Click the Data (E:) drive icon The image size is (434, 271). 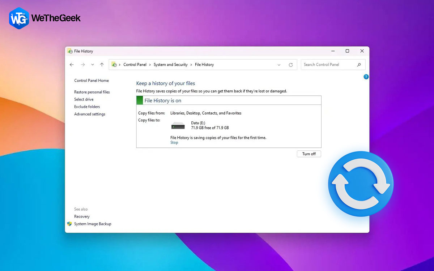178,126
